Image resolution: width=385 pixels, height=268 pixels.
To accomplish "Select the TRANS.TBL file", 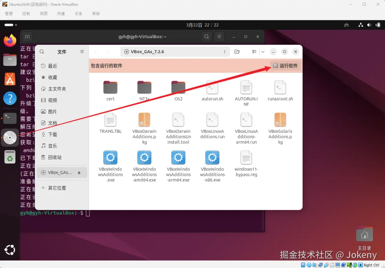I will coord(110,123).
